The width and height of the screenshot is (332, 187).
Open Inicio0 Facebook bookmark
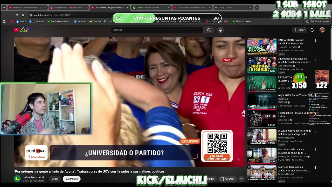[x=21, y=22]
